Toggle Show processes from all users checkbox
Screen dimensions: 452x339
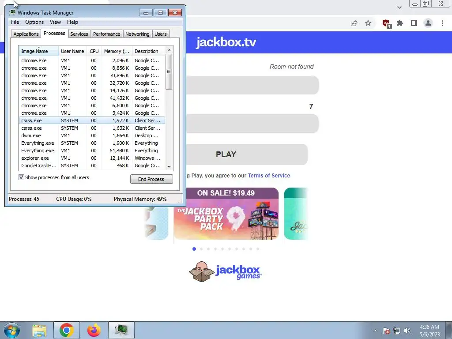coord(21,177)
